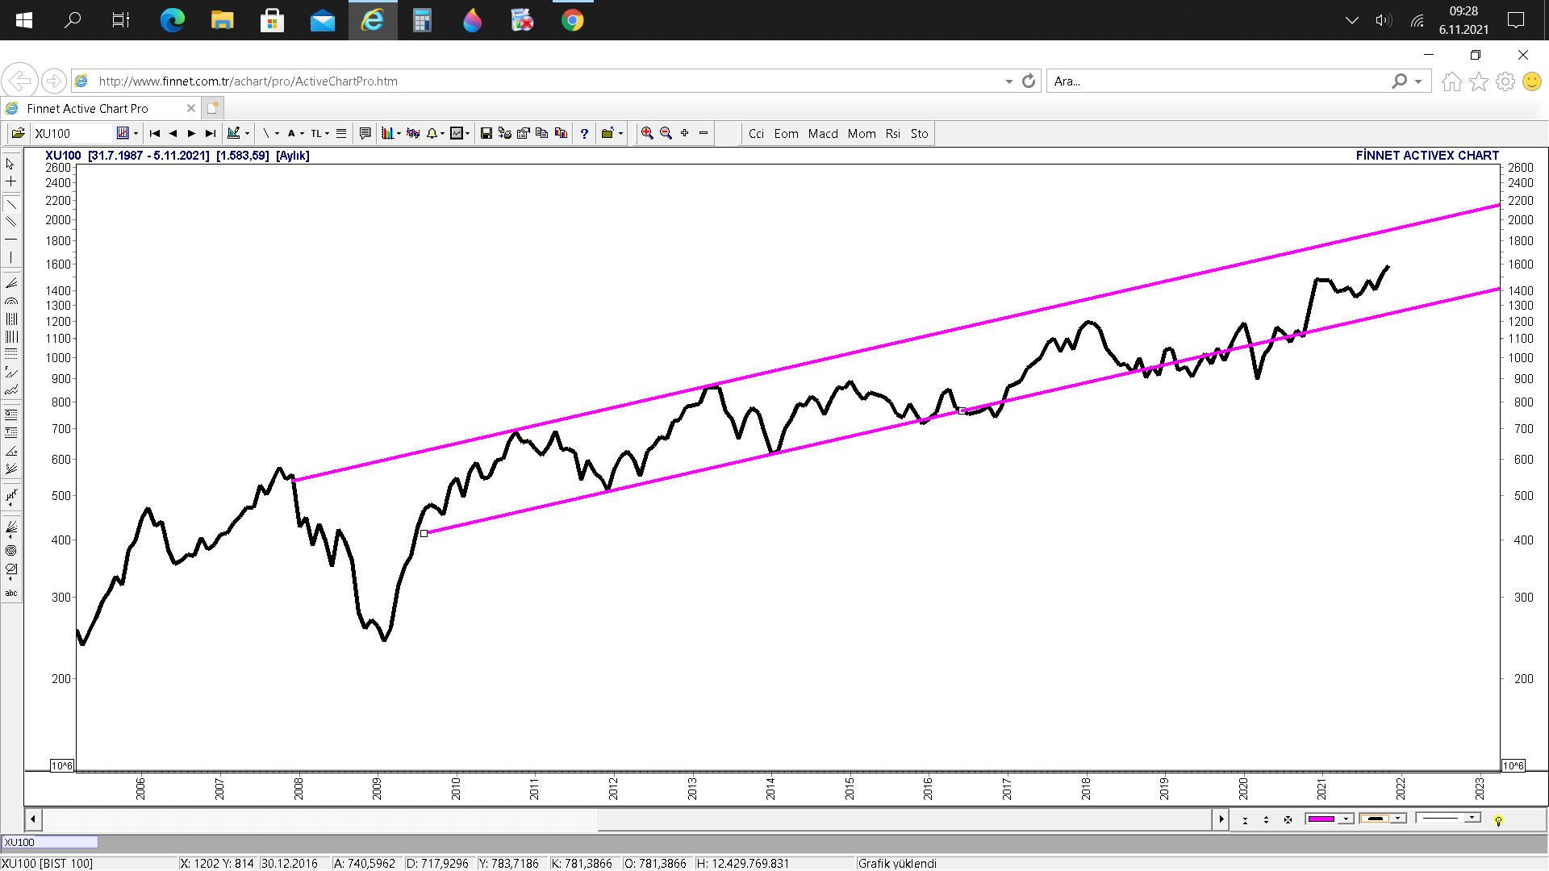
Task: Select the crosshair cursor tool in sidebar
Action: [11, 181]
